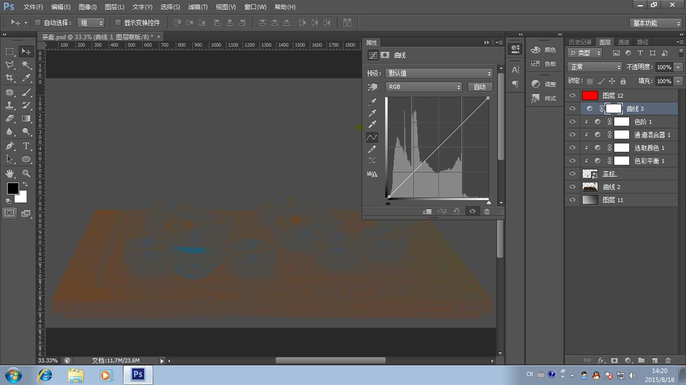
Task: Choose the pencil draw-curve mode
Action: tap(372, 149)
